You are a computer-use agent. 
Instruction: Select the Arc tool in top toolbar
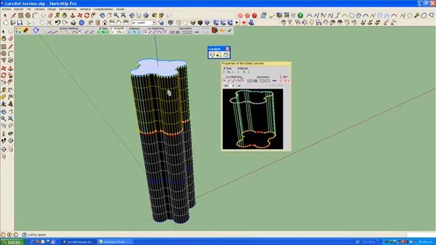pos(35,15)
